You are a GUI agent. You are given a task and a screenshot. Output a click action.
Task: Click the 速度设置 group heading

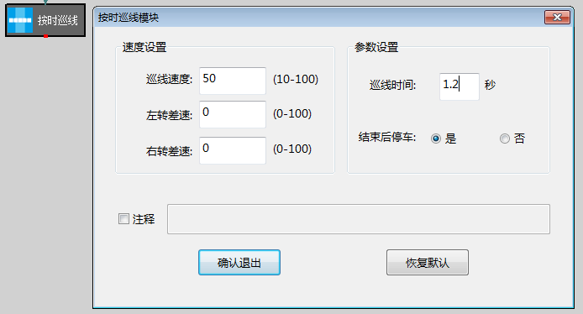(144, 47)
